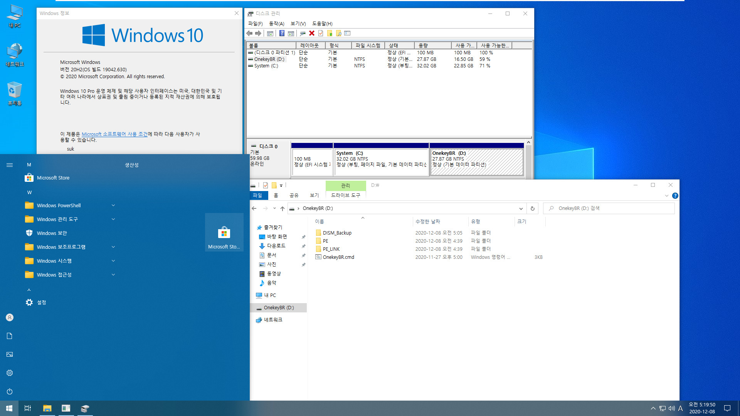Show hidden tray icons chevron

(653, 408)
